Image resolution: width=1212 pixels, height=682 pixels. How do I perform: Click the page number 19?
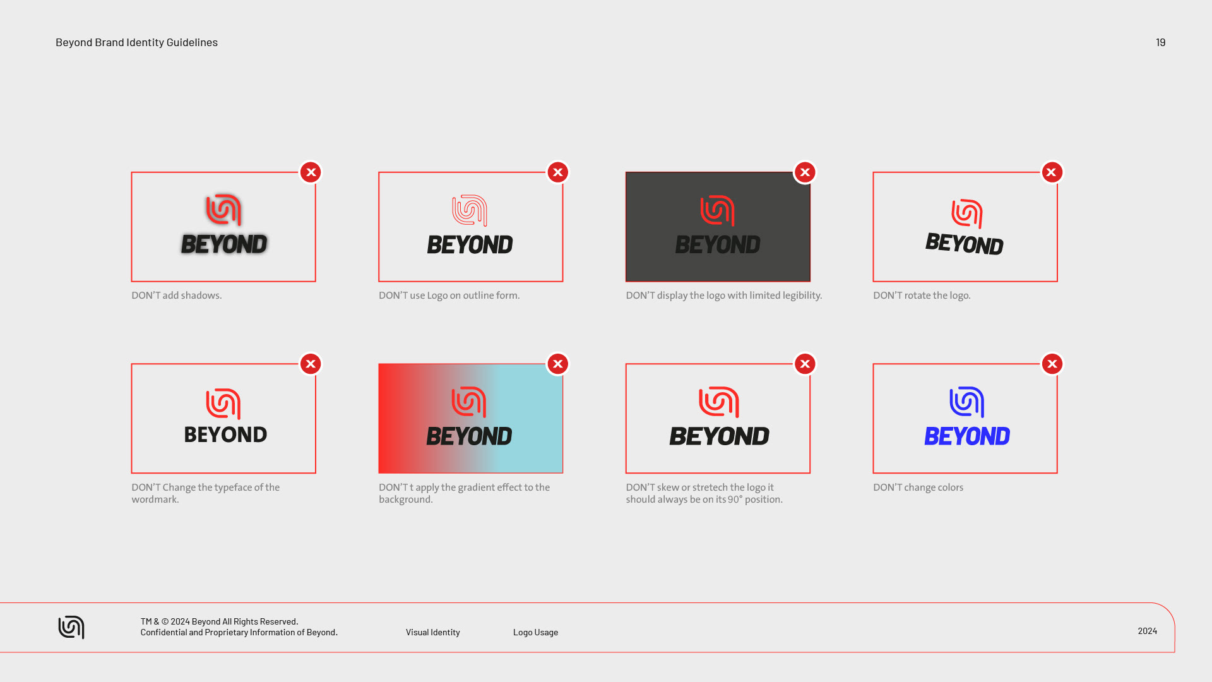tap(1160, 42)
